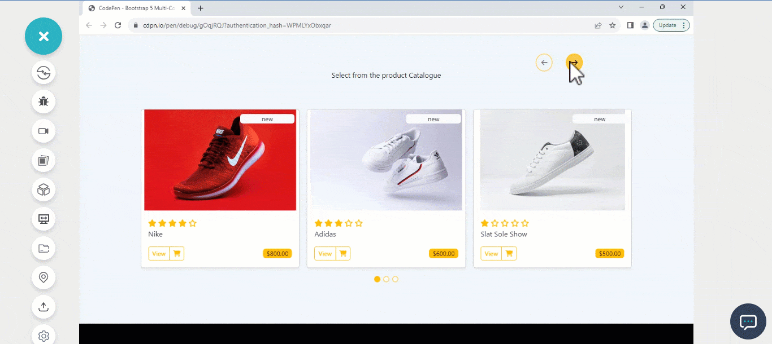Screen dimensions: 772x344
Task: Select the bug report tool in the sidebar
Action: pos(44,102)
